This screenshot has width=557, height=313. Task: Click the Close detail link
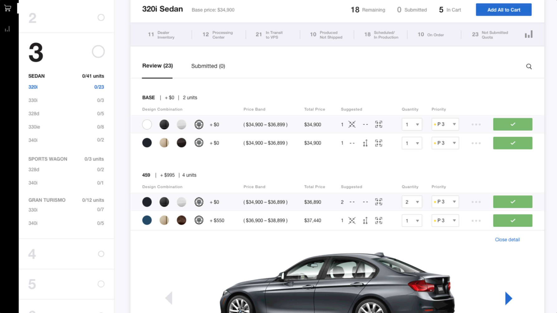tap(507, 240)
